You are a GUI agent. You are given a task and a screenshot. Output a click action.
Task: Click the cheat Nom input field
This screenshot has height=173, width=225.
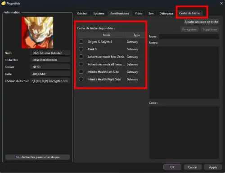pos(189,36)
